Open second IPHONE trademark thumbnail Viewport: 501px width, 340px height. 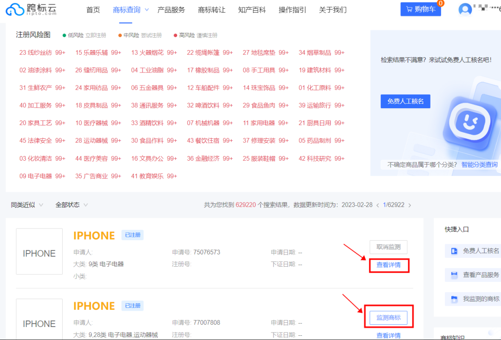tap(39, 319)
